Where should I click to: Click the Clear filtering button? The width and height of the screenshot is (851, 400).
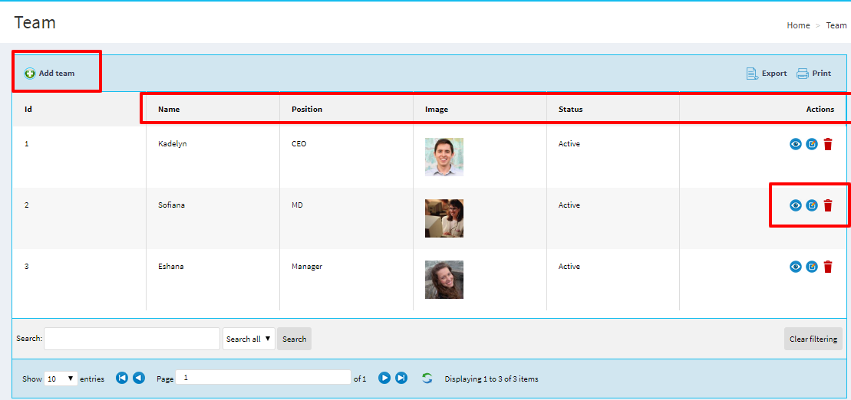click(x=813, y=339)
